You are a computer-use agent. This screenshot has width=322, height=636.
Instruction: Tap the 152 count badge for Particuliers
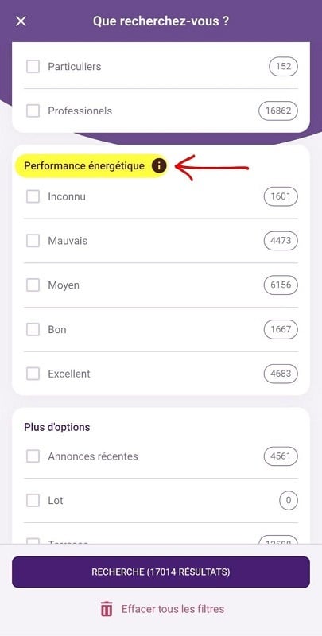[x=284, y=67]
